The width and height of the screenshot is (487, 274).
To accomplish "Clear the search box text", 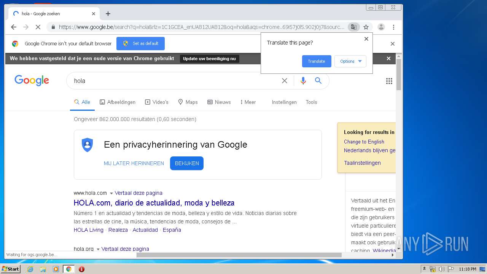I will point(285,81).
